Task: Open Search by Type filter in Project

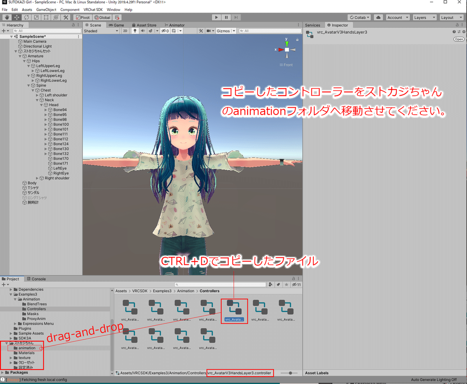Action: pyautogui.click(x=270, y=285)
